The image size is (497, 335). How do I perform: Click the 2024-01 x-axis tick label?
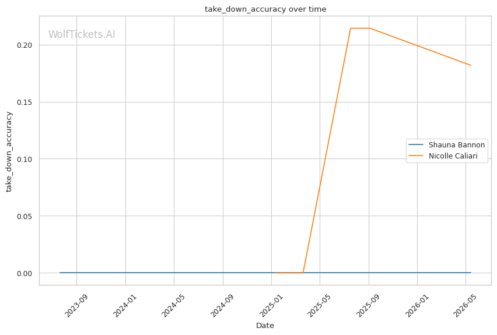pos(125,305)
